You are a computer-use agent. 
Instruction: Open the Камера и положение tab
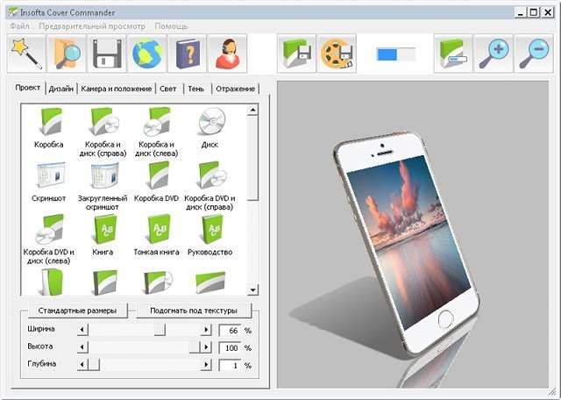[x=117, y=89]
